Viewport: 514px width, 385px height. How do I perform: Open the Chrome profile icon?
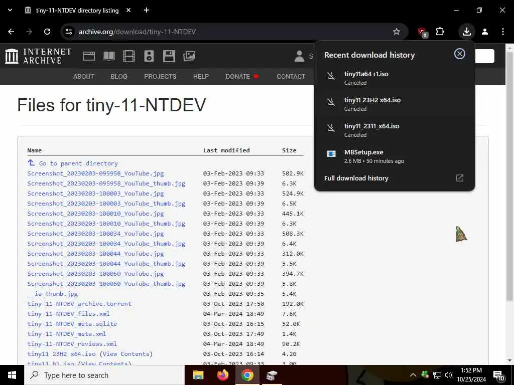[x=485, y=32]
